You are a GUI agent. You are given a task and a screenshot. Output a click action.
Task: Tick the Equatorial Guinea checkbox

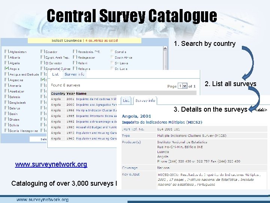[42, 68]
